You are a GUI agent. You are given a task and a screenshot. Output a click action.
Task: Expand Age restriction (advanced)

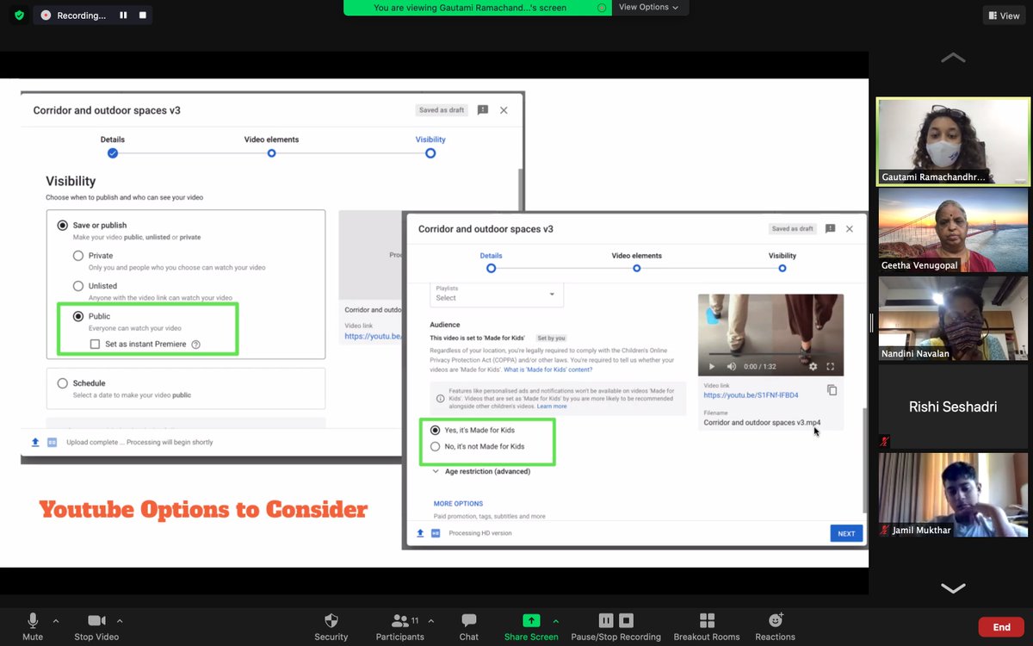pyautogui.click(x=480, y=471)
